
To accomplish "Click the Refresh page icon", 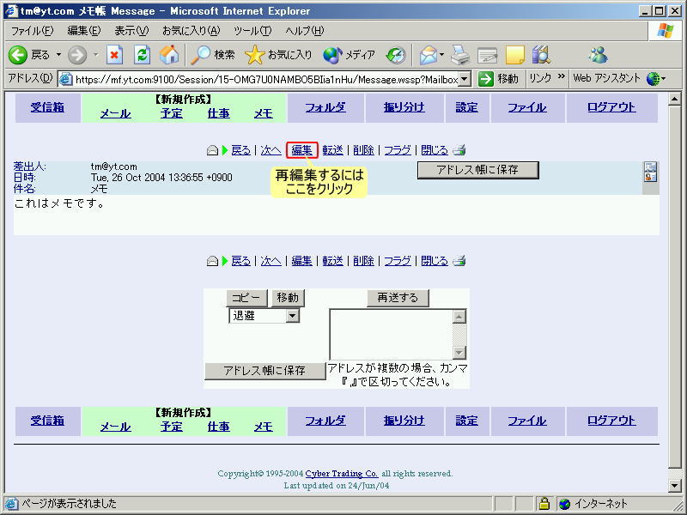I will (143, 55).
